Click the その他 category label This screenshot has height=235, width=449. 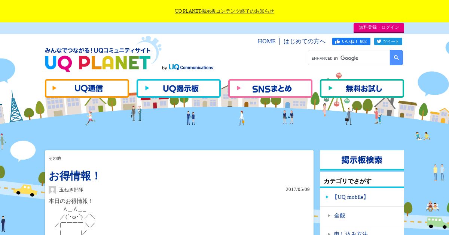point(55,158)
